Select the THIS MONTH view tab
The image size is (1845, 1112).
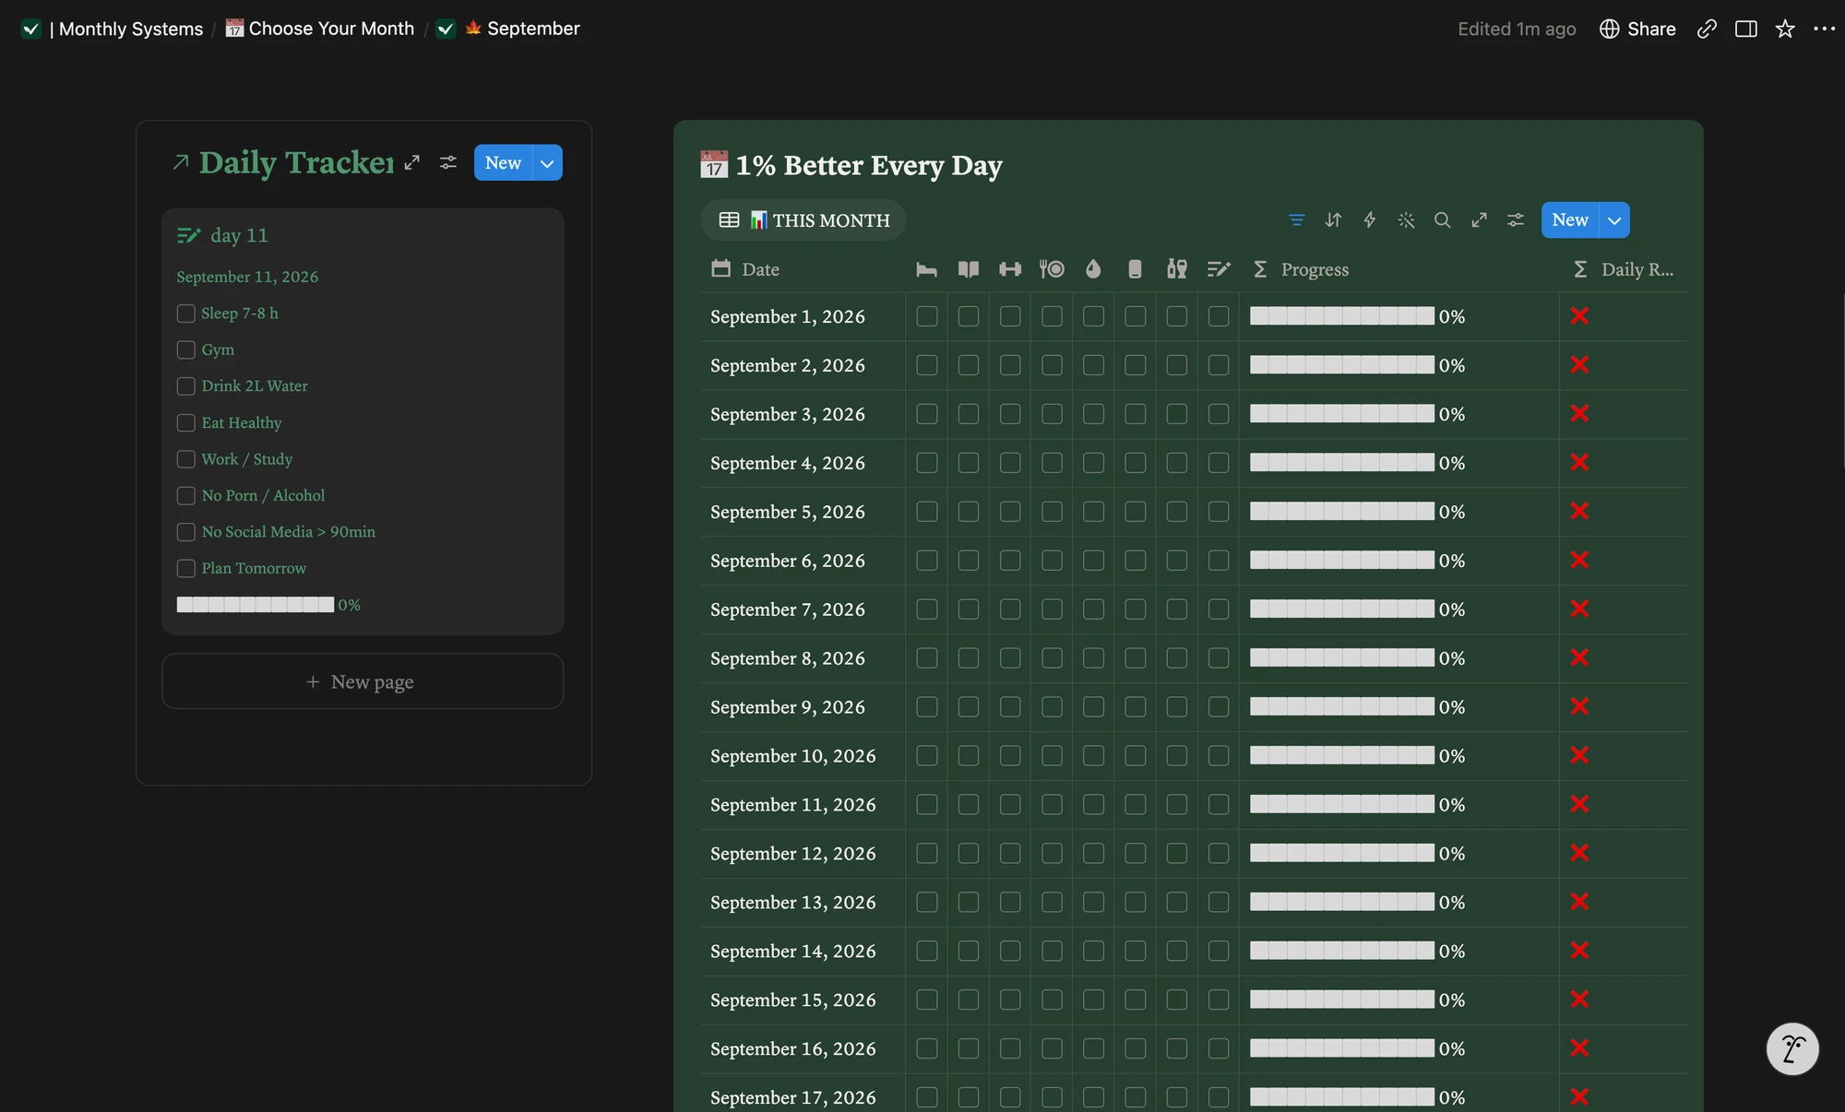click(804, 220)
